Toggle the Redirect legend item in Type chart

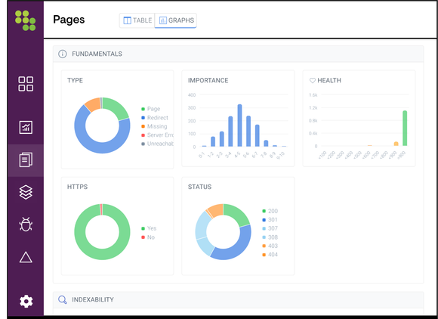point(155,118)
